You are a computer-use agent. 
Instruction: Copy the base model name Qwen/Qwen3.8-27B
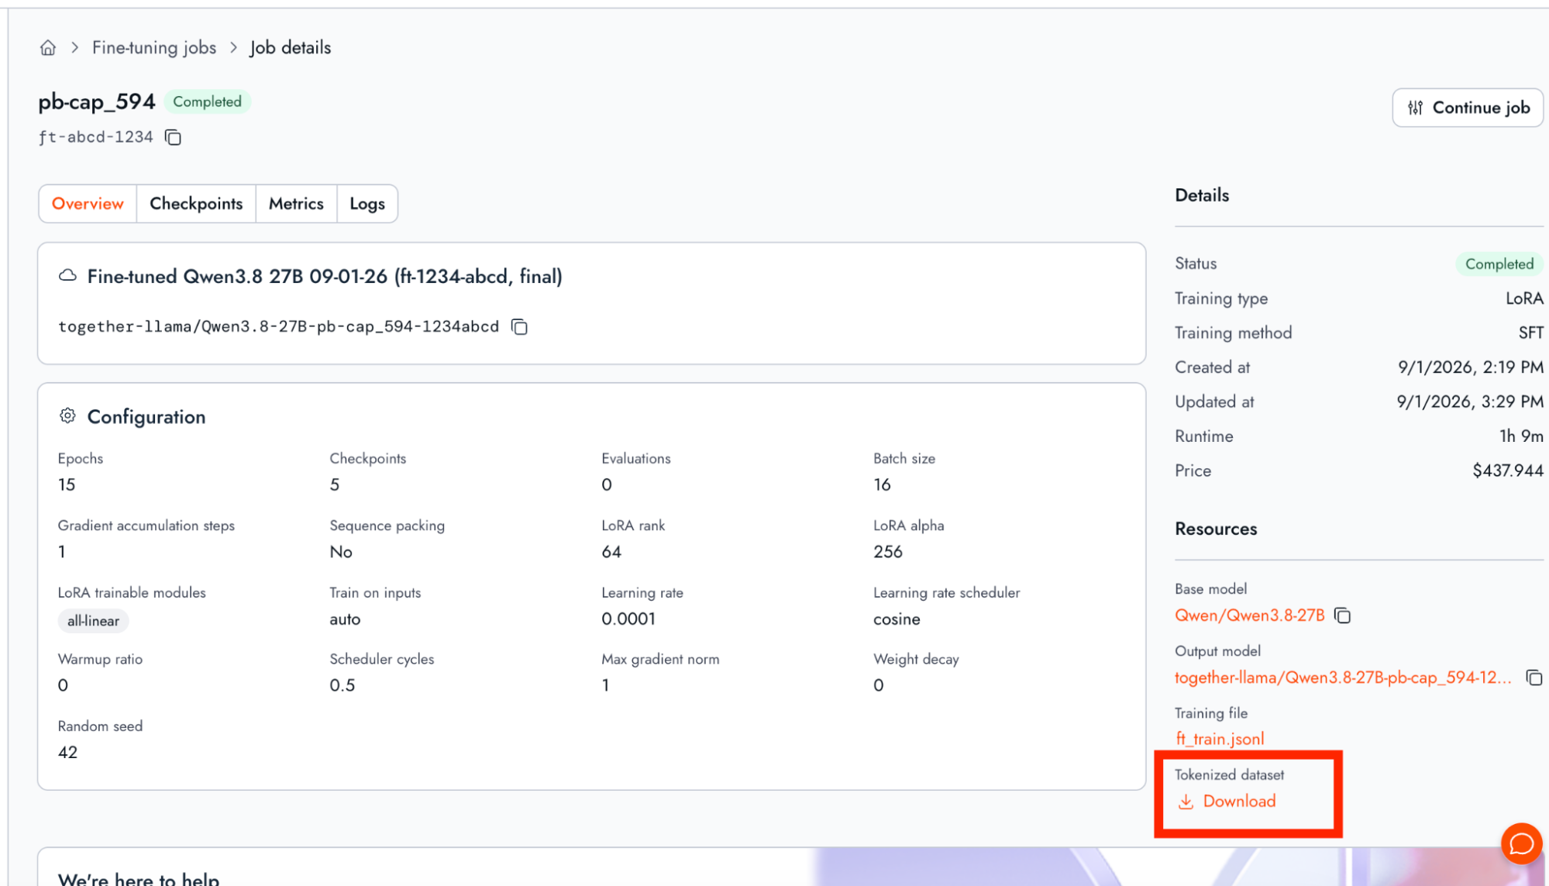(1342, 615)
